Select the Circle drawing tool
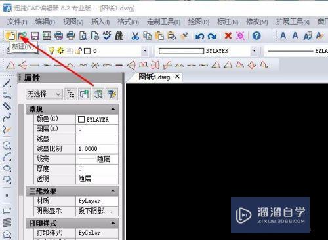Image resolution: width=328 pixels, height=240 pixels. (7, 145)
